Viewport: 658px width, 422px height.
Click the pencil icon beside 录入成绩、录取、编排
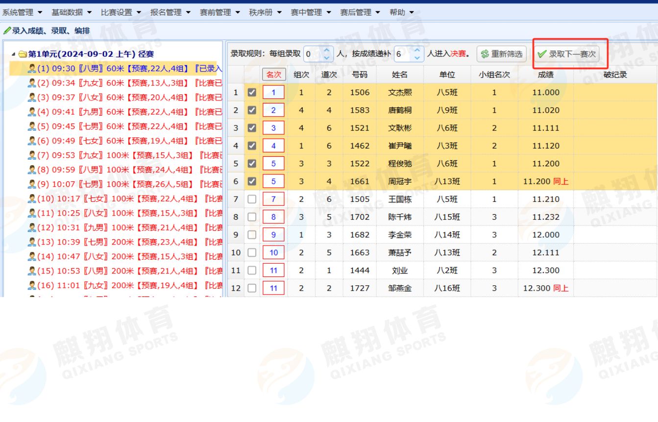(x=6, y=31)
